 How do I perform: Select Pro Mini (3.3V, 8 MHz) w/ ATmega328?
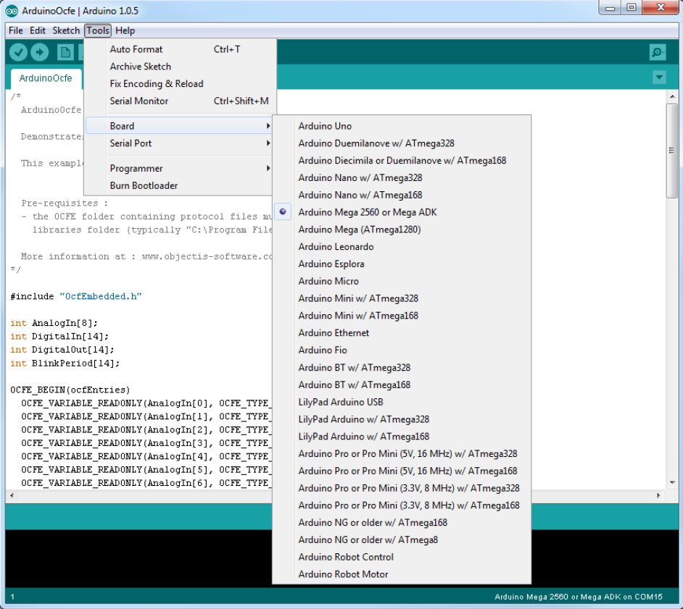401,488
